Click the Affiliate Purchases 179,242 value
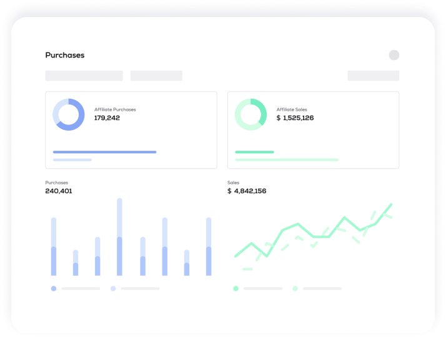Viewport: 446px width, 339px height. tap(107, 118)
